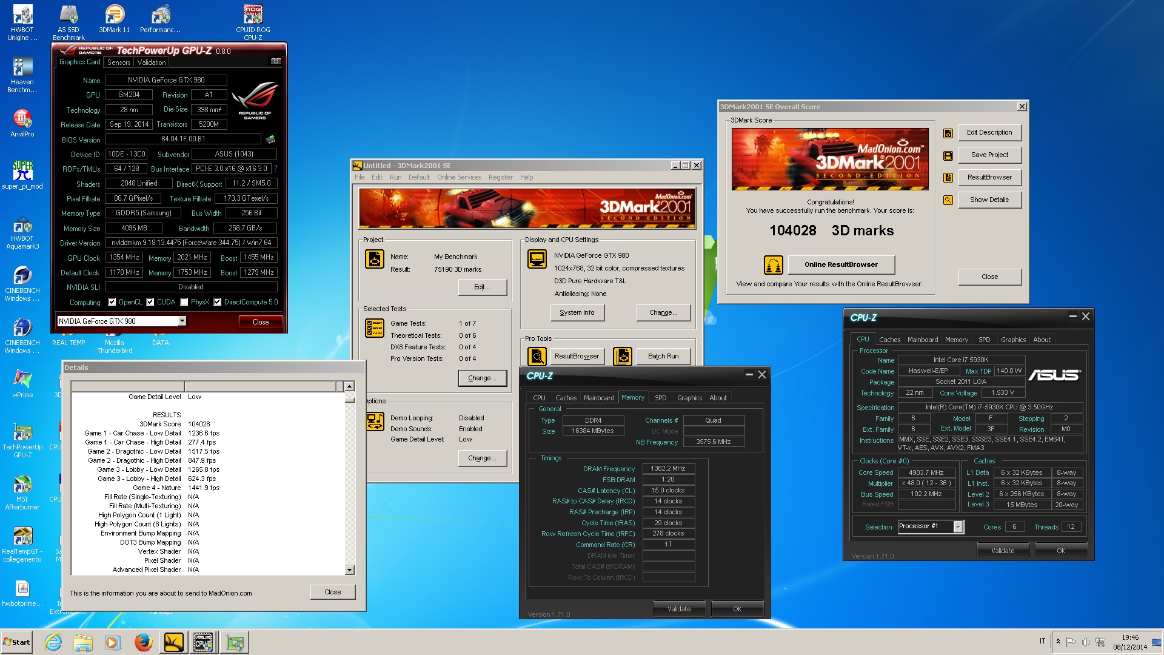This screenshot has width=1164, height=655.
Task: Click GPU name field NVIDIA GeForce GTX 980
Action: coord(166,80)
